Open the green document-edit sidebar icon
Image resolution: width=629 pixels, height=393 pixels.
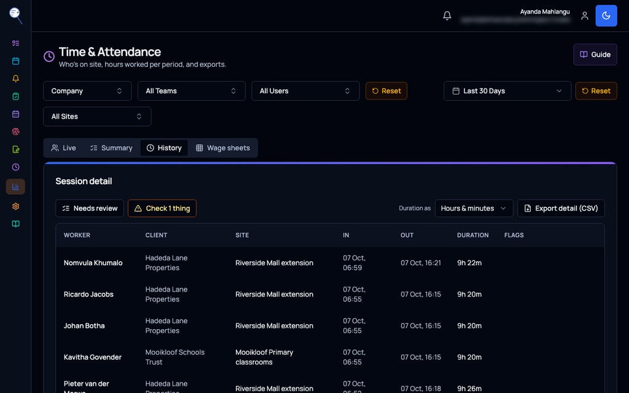[x=15, y=149]
